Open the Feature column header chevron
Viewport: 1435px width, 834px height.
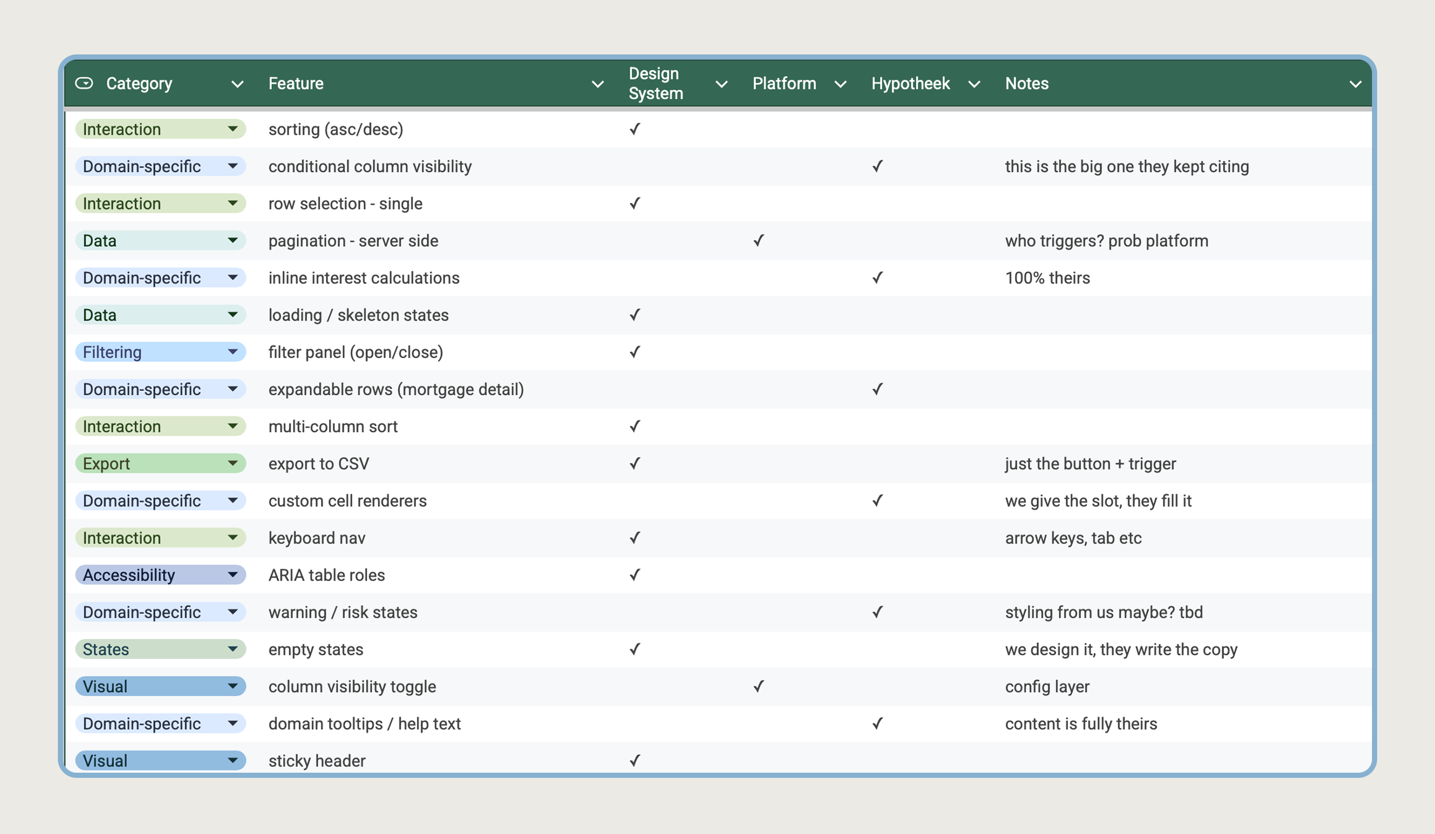tap(597, 85)
